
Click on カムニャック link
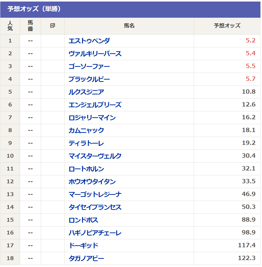coord(86,130)
